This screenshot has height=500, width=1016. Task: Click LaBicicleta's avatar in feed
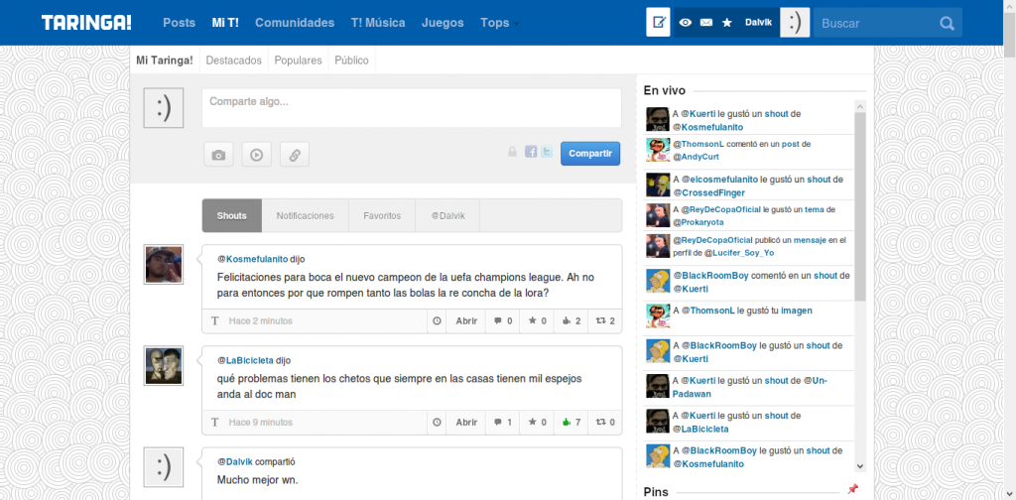164,366
